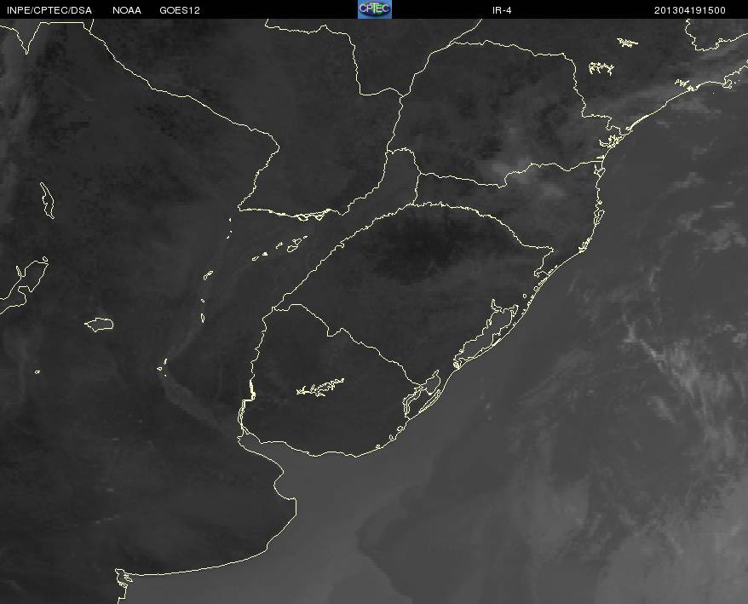Click the INPE/CPTEC/DSA header label
This screenshot has width=748, height=604.
click(x=49, y=10)
